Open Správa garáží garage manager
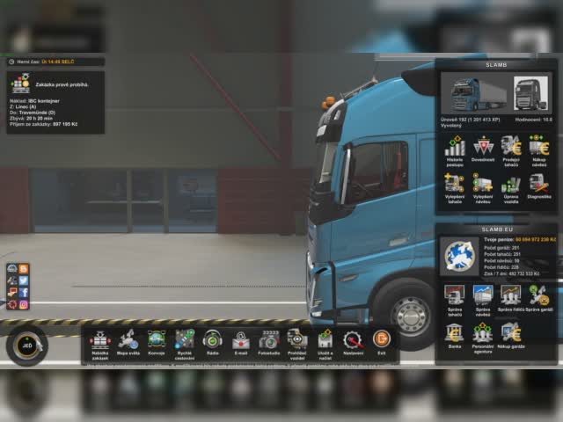The width and height of the screenshot is (563, 422). [539, 299]
